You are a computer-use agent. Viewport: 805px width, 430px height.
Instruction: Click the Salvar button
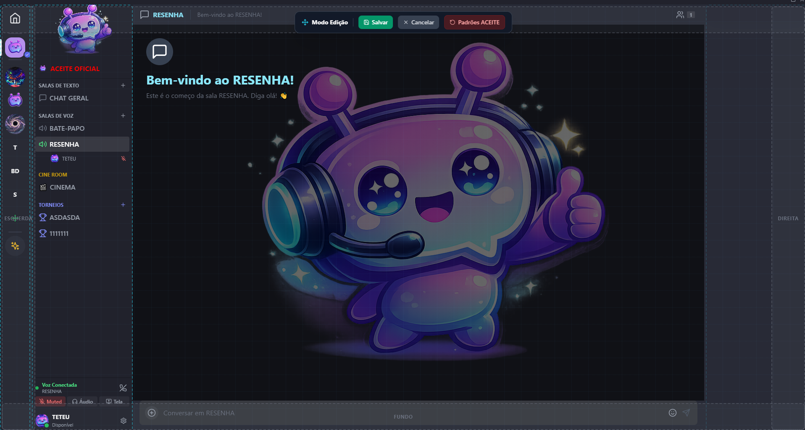[376, 22]
